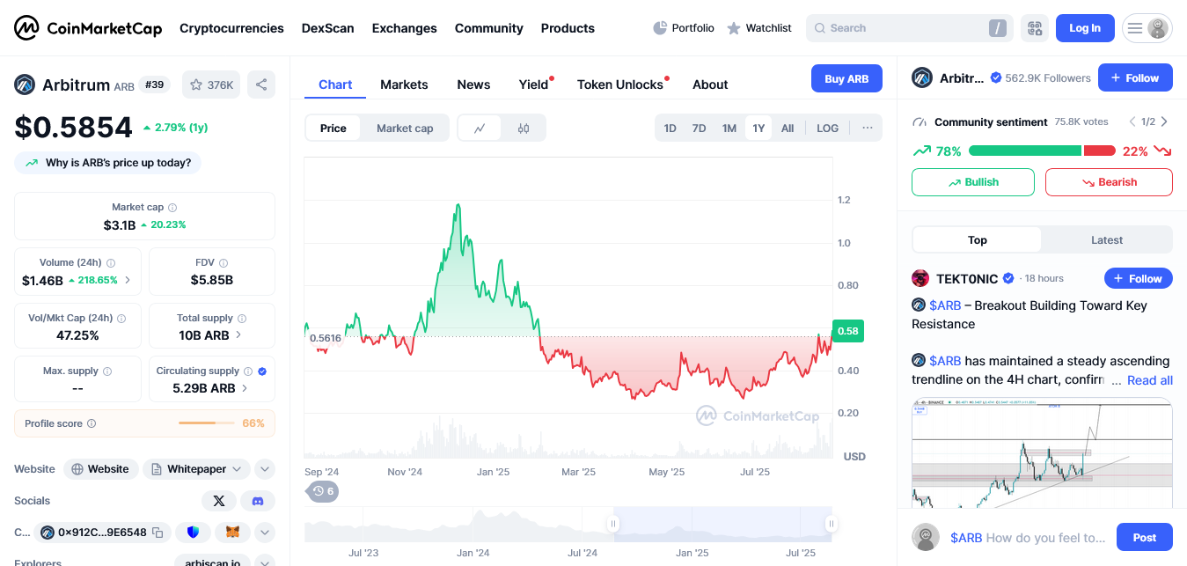Set chart range to 1D
1187x566 pixels.
pos(670,129)
